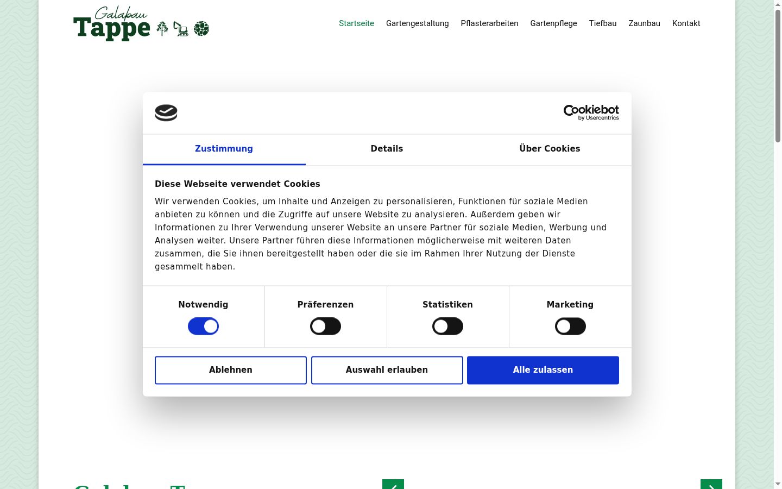
Task: Toggle the Notwendig cookie switch
Action: tap(203, 327)
